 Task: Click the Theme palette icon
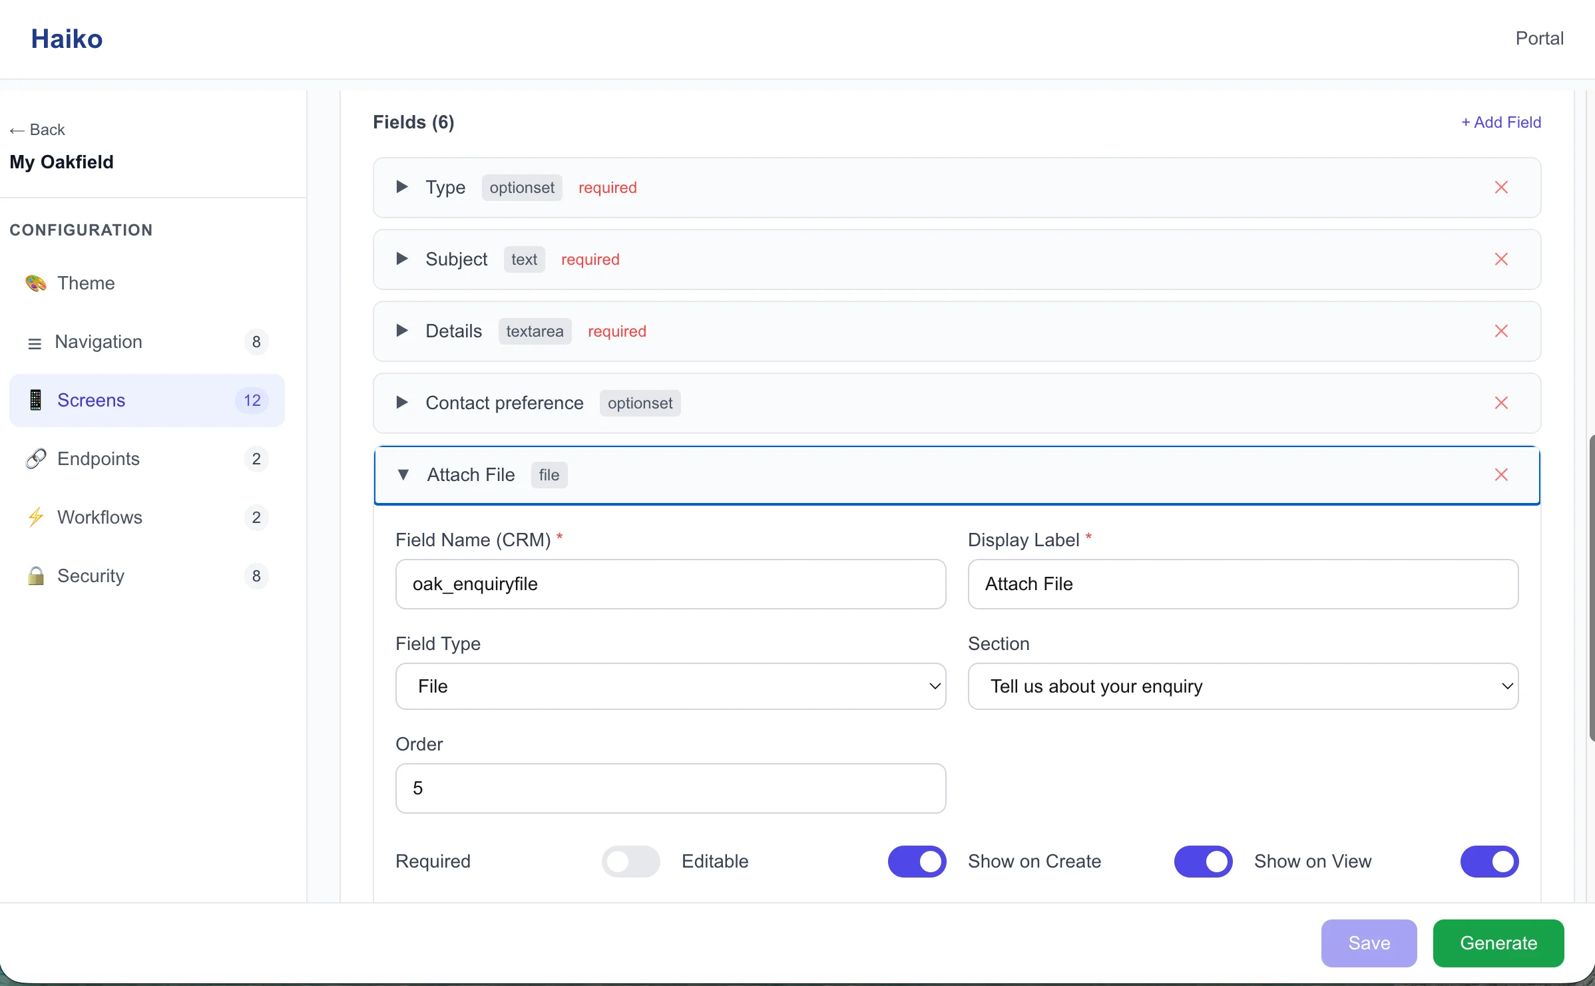[x=36, y=283]
